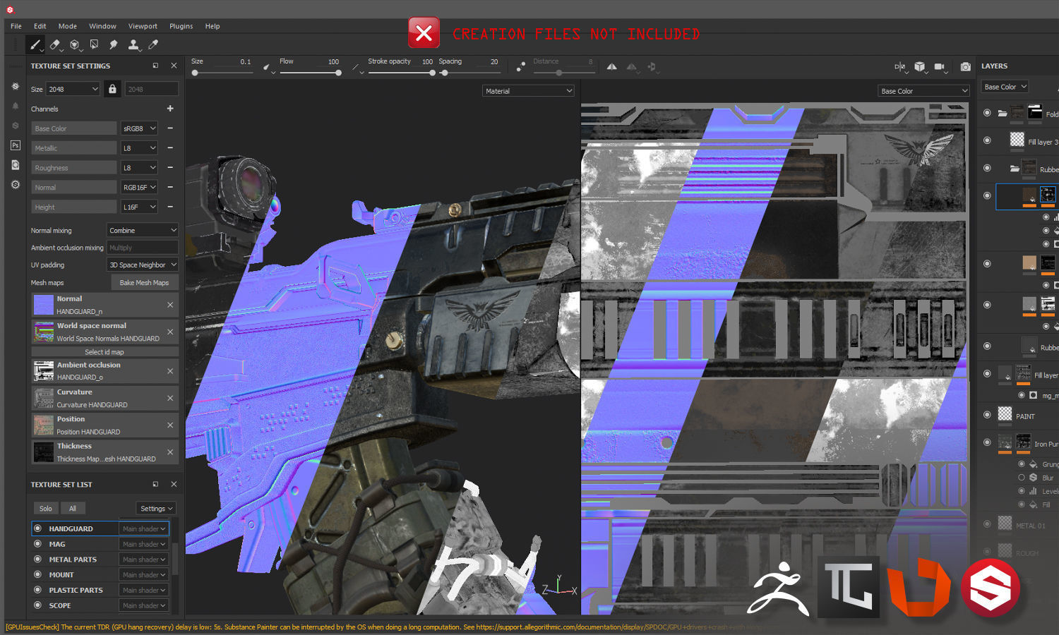Viewport: 1059px width, 635px height.
Task: Select the Eraser tool
Action: [x=54, y=44]
